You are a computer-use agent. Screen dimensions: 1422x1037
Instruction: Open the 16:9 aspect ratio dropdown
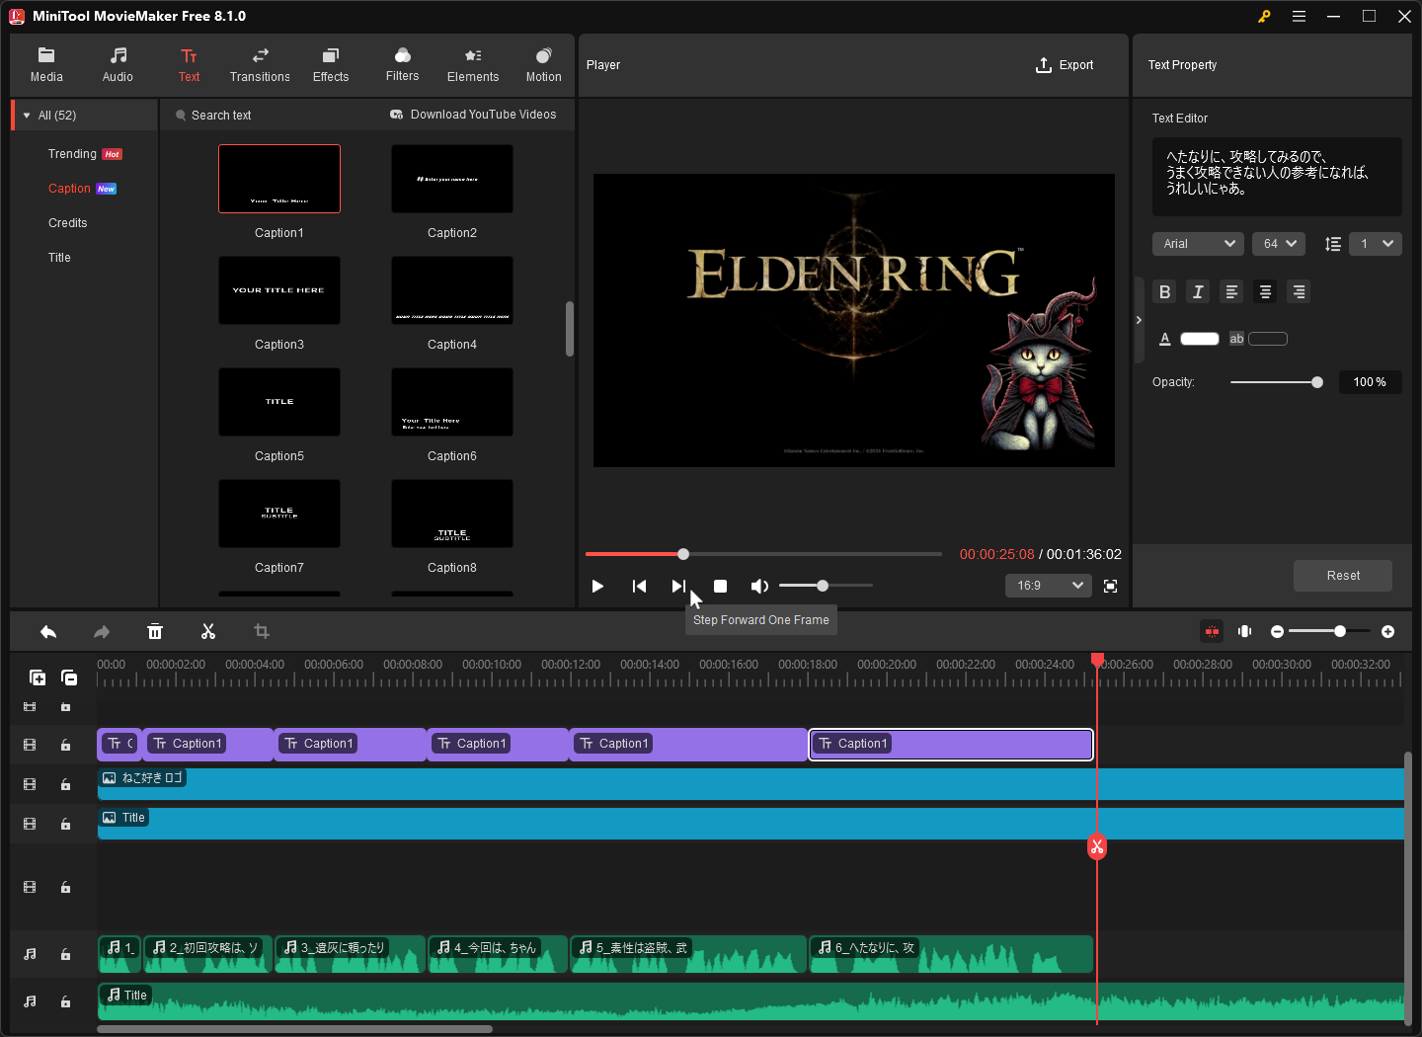pos(1049,586)
